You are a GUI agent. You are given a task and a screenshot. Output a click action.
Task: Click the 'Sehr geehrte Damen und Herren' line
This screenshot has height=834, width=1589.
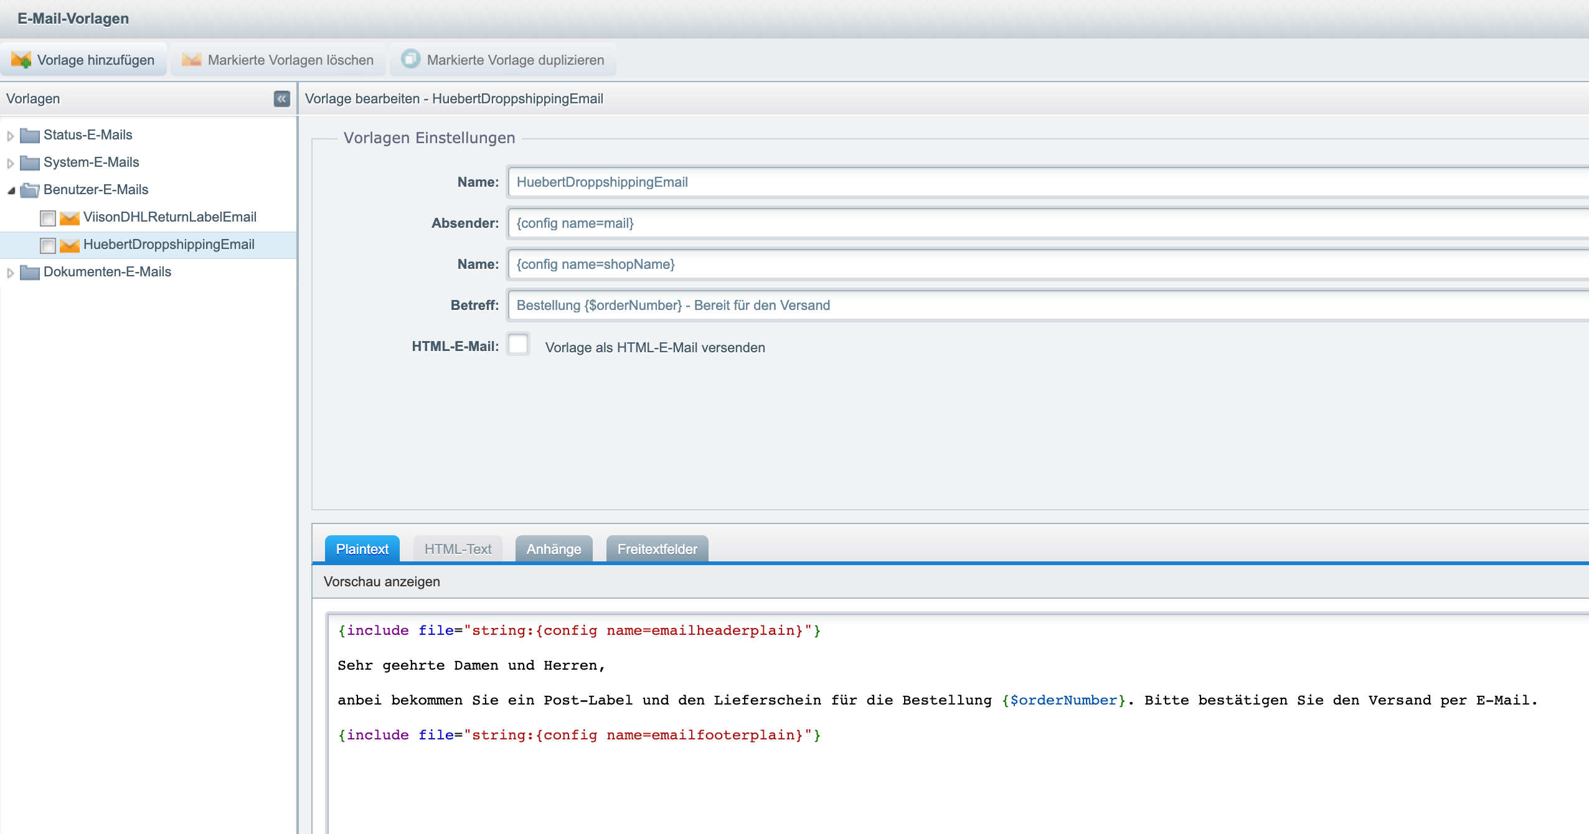[471, 665]
